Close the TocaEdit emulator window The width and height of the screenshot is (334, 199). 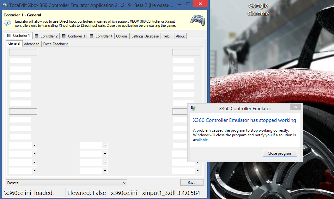click(200, 3)
